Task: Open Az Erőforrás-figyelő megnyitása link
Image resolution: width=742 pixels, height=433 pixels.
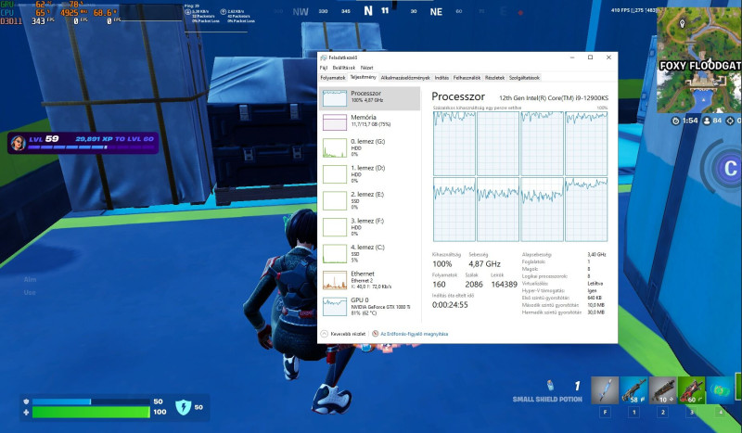Action: click(x=414, y=334)
